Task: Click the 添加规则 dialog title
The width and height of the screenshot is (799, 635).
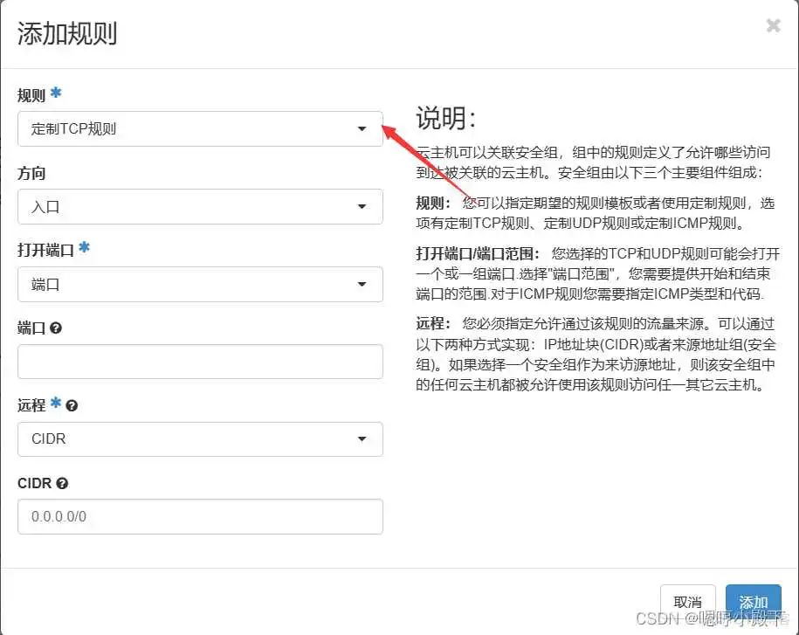Action: tap(67, 35)
